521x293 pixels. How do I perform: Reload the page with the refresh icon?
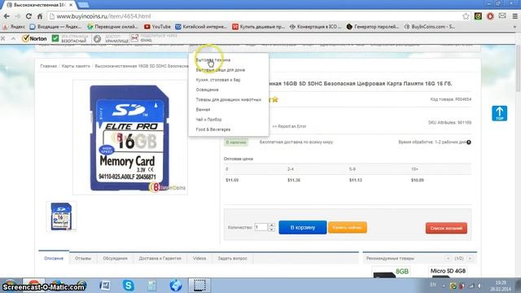(28, 16)
